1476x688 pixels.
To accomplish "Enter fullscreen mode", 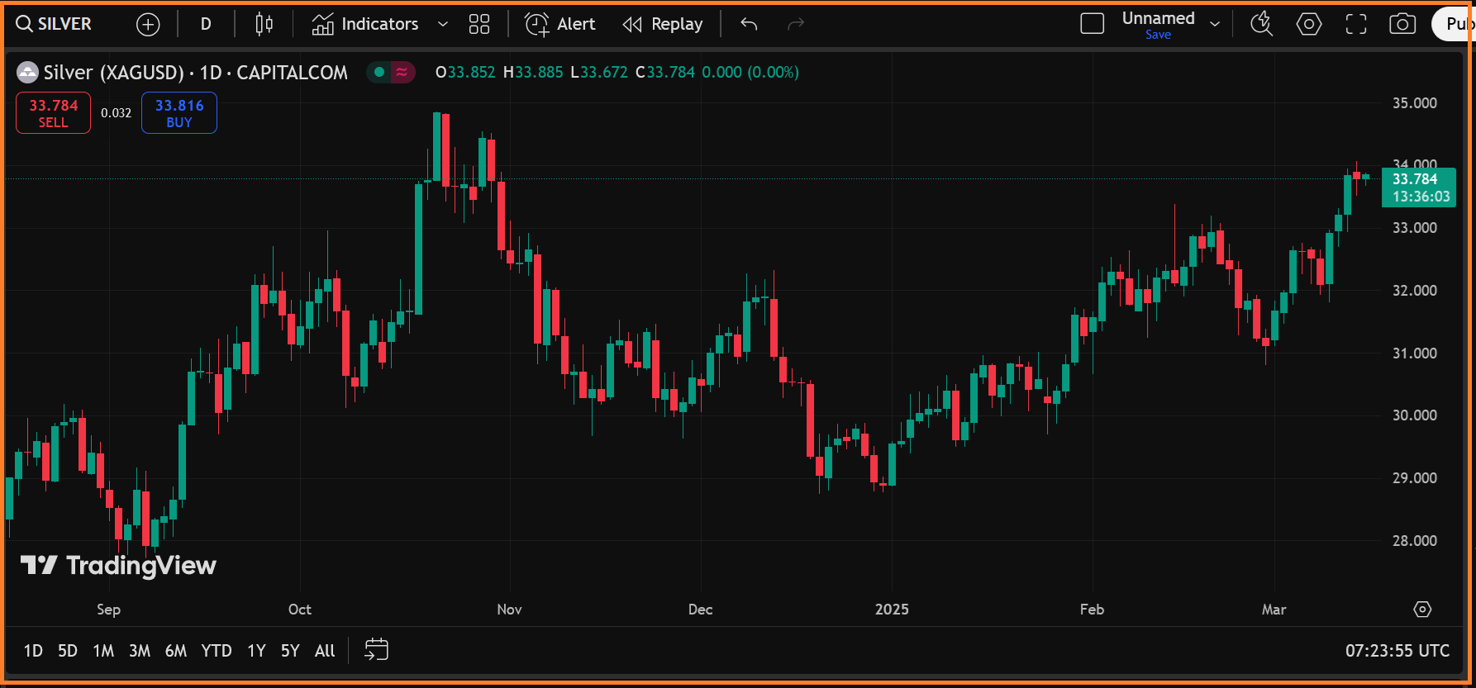I will [x=1356, y=25].
